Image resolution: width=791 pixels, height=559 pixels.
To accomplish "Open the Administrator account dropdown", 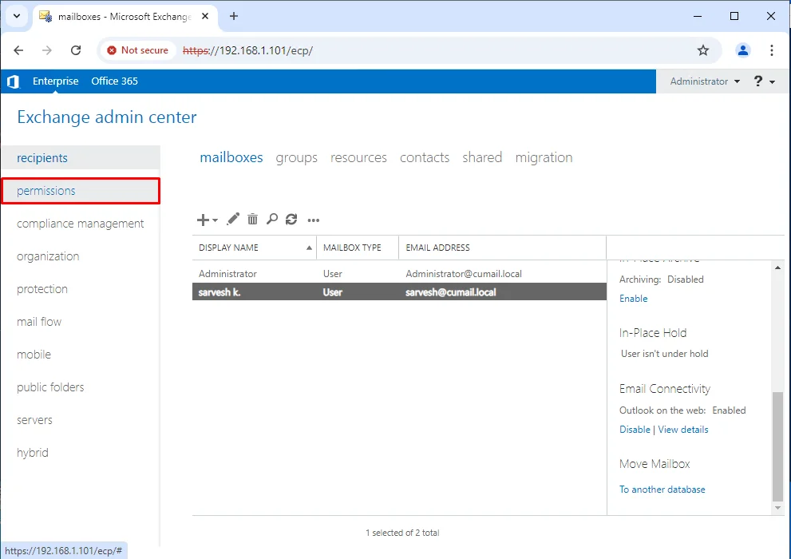I will pos(705,81).
